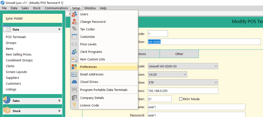This screenshot has height=117, width=263.
Task: Click the barcode Portable Data Terminals icon
Action: tap(74, 90)
